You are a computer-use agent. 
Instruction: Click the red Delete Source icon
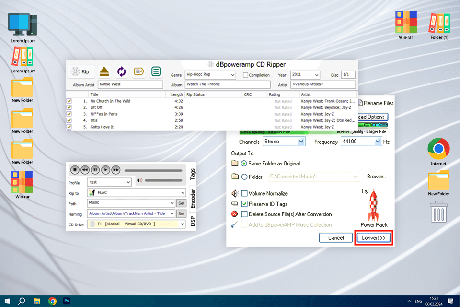(234, 214)
